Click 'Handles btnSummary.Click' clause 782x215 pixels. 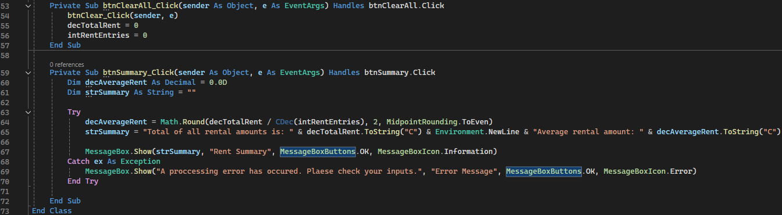pos(382,73)
